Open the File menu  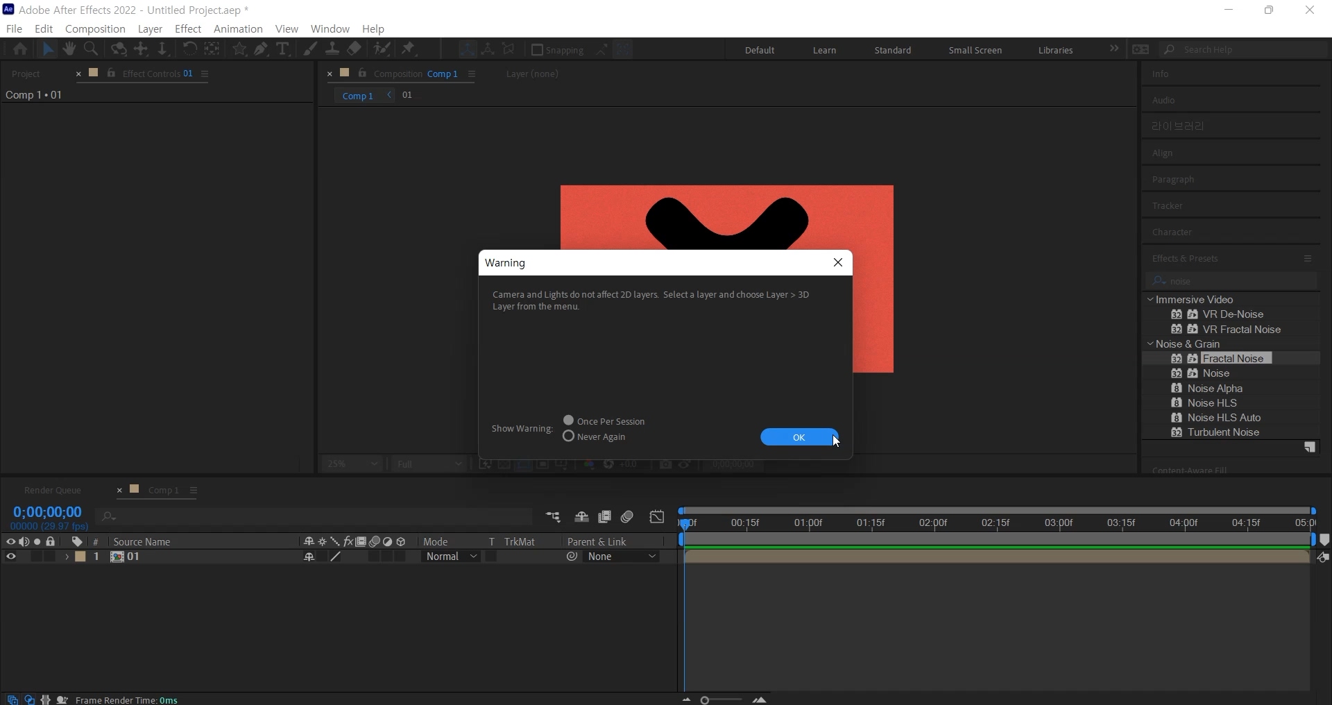tap(14, 29)
